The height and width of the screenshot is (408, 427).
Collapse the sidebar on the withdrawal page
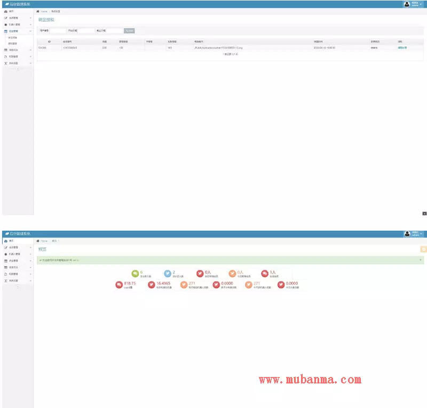(17, 69)
